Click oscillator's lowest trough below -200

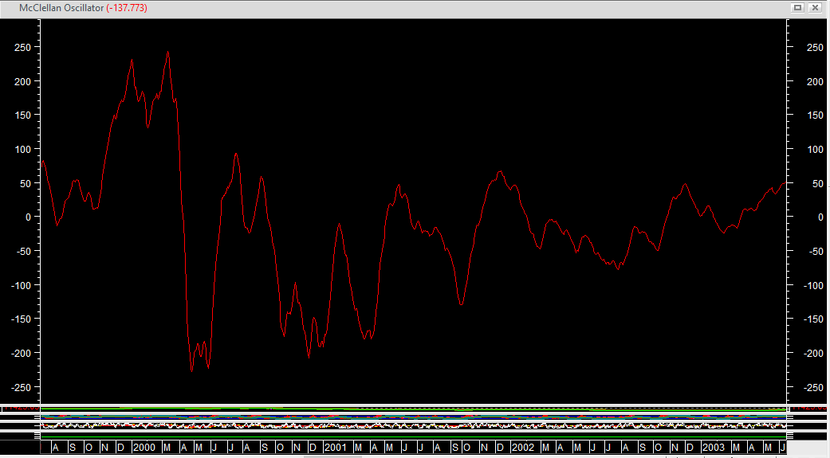click(x=192, y=370)
